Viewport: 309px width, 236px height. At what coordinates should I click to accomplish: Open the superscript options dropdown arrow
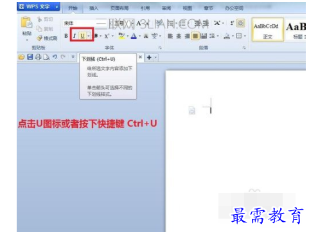click(112, 36)
